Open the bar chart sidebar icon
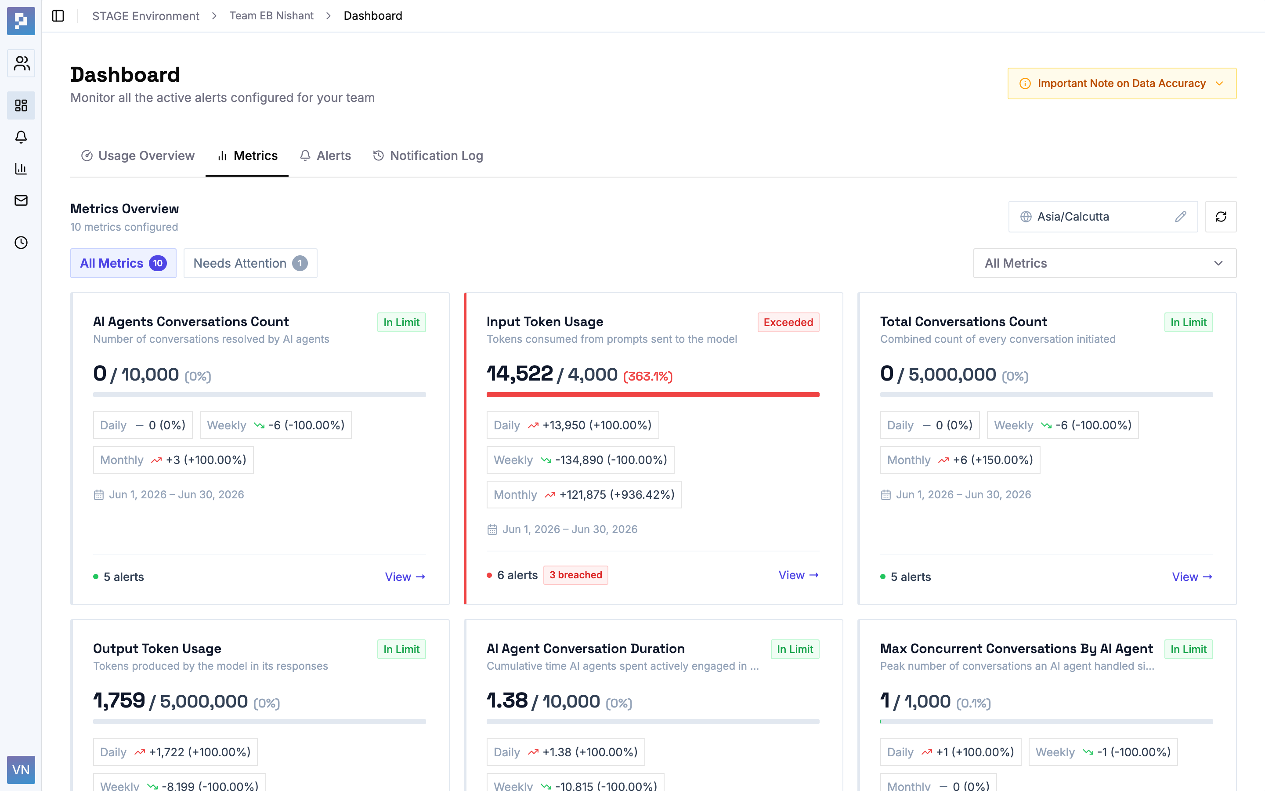1265x791 pixels. click(x=21, y=168)
